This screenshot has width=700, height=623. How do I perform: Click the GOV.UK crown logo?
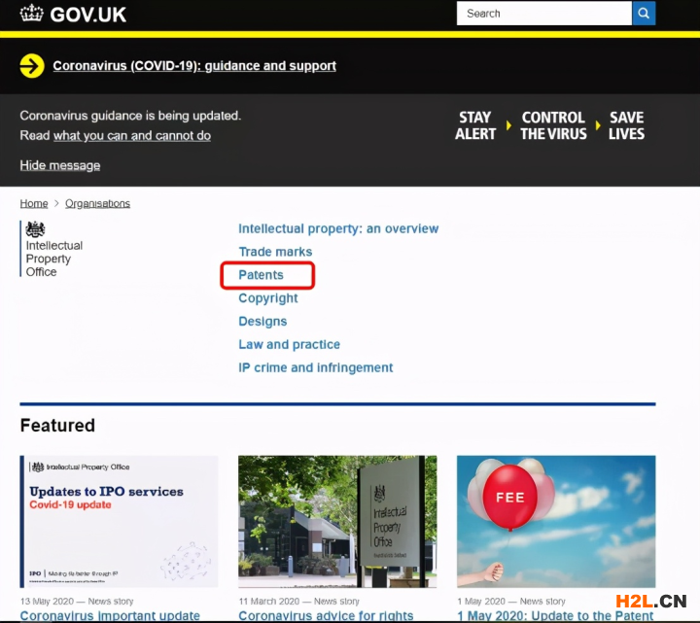click(32, 14)
